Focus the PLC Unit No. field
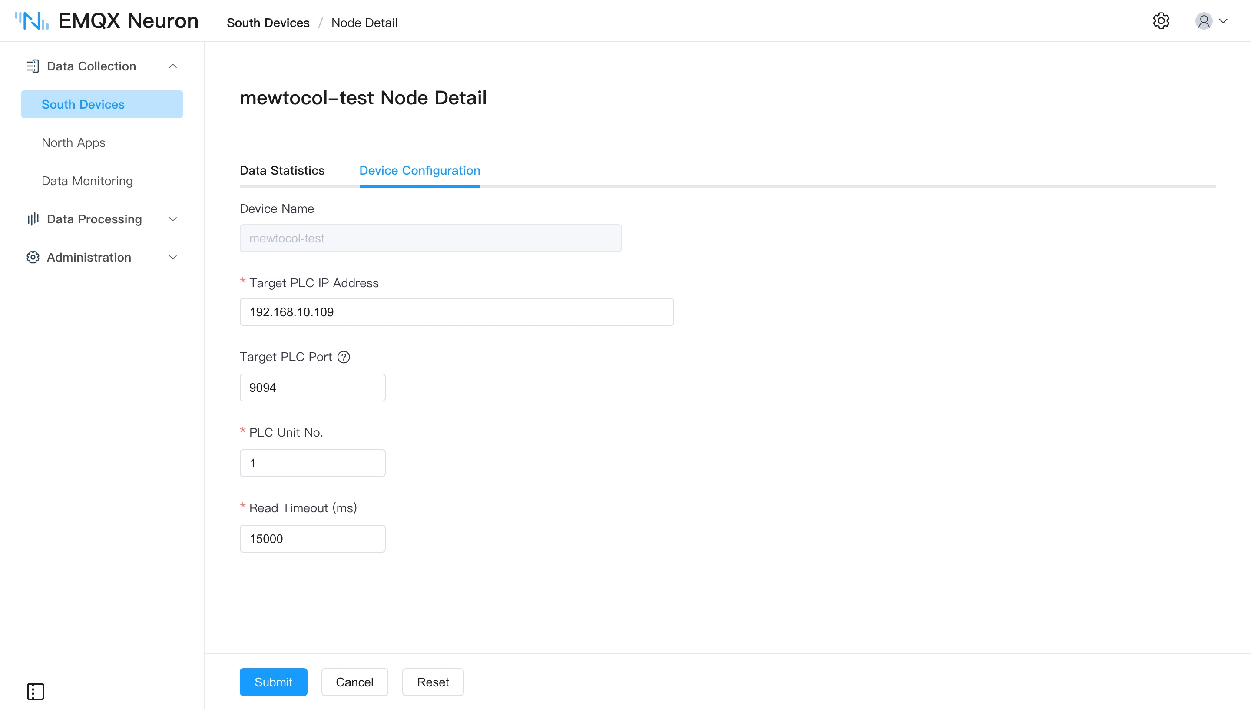 click(x=312, y=463)
